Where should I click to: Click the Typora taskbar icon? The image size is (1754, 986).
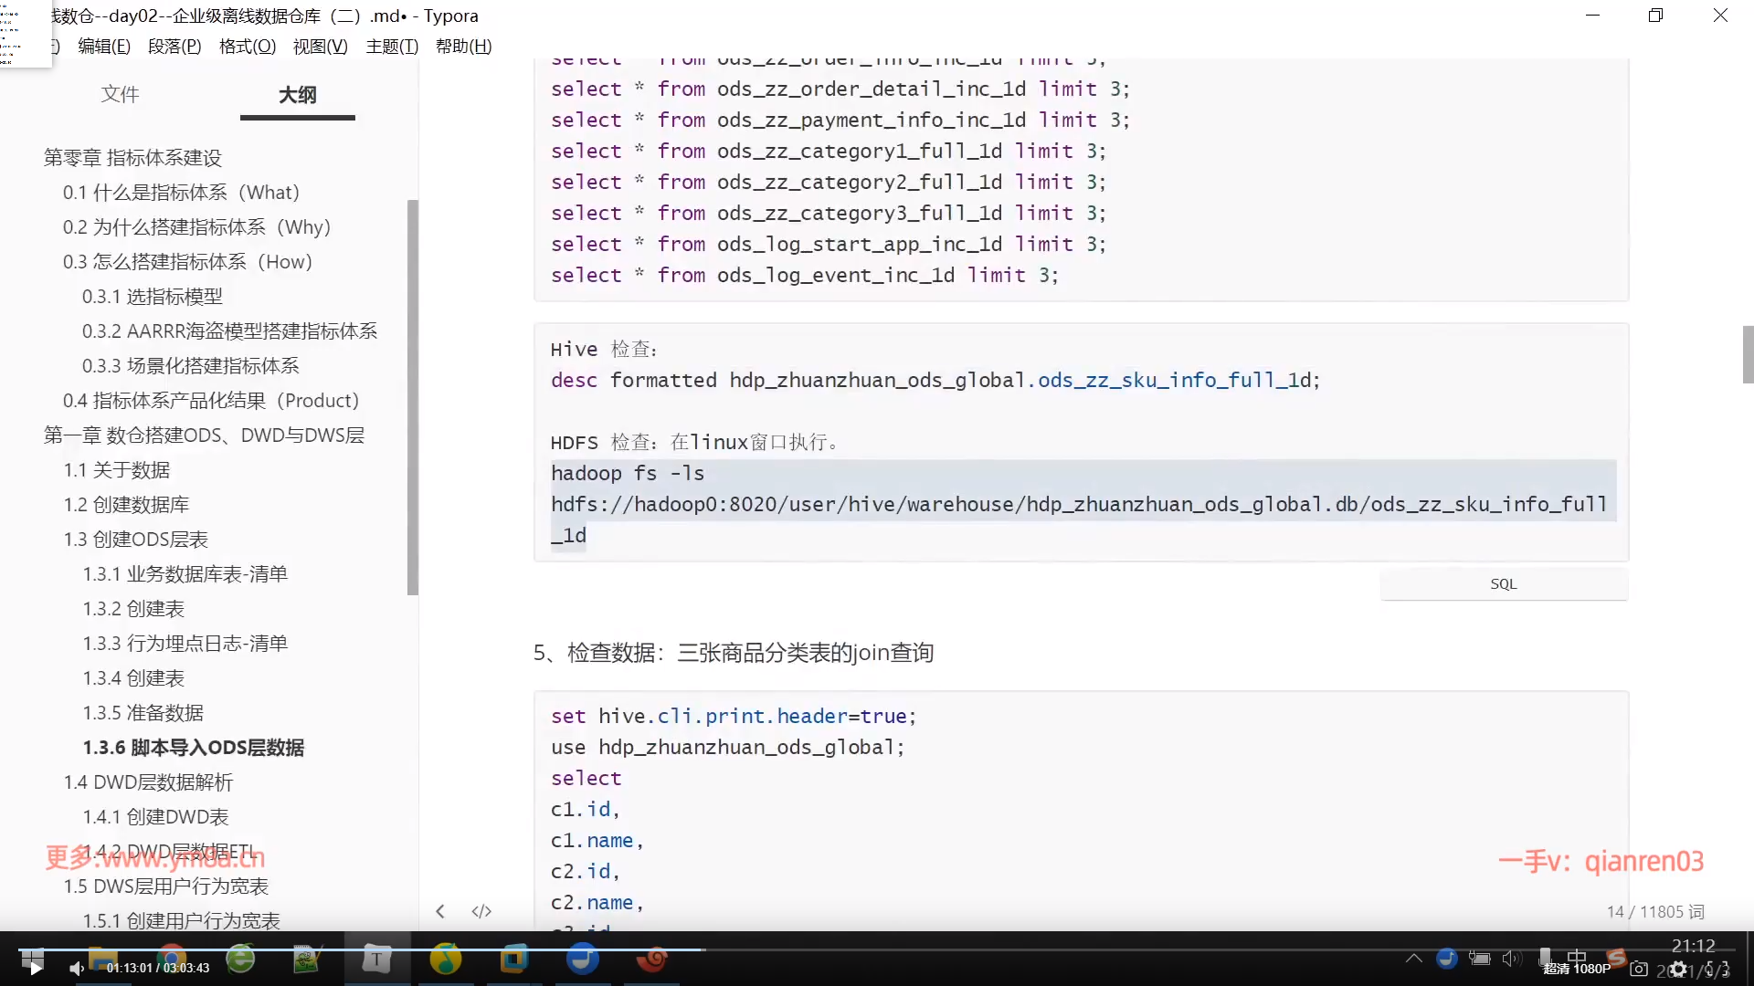pyautogui.click(x=376, y=960)
